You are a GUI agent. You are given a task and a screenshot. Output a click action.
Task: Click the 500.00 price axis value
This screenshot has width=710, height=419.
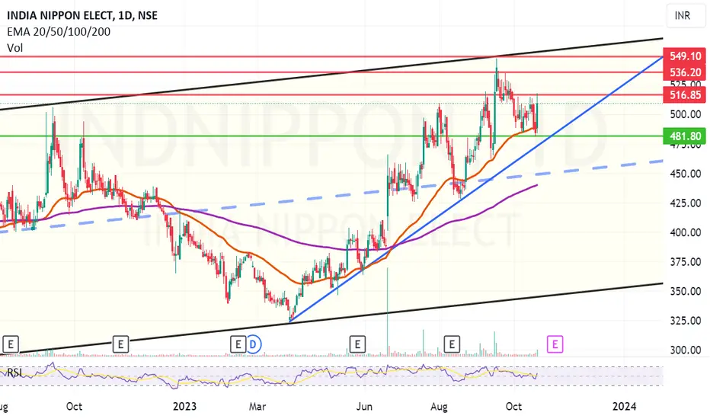coord(685,114)
